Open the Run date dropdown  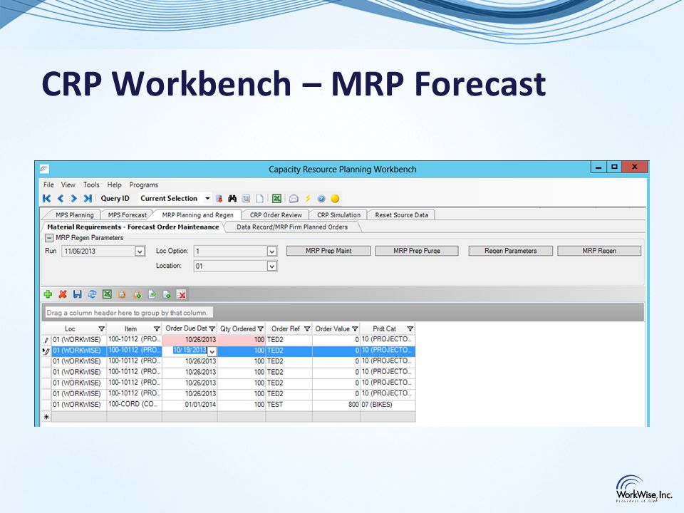tap(140, 252)
